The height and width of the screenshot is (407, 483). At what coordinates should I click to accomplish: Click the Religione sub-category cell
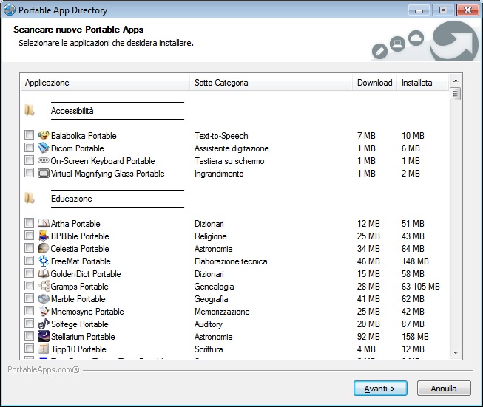click(210, 236)
